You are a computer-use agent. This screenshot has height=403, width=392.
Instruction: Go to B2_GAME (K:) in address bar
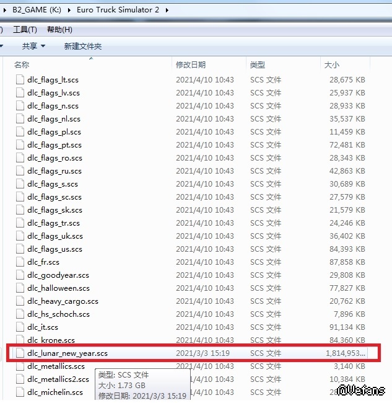(37, 10)
